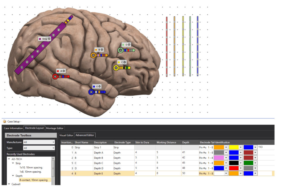Open first tail color dropdown for Depth B
The width and height of the screenshot is (282, 188).
click(x=226, y=158)
